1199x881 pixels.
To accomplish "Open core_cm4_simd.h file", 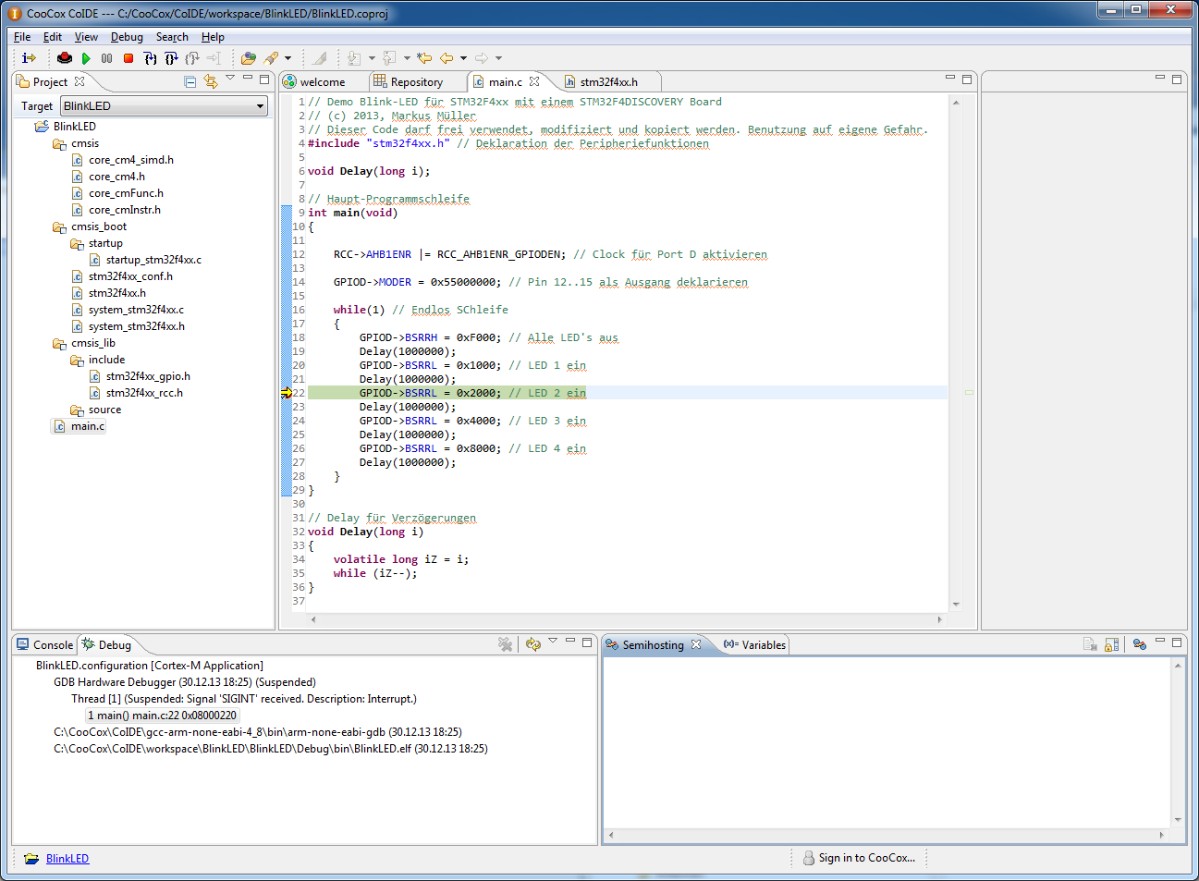I will [131, 160].
